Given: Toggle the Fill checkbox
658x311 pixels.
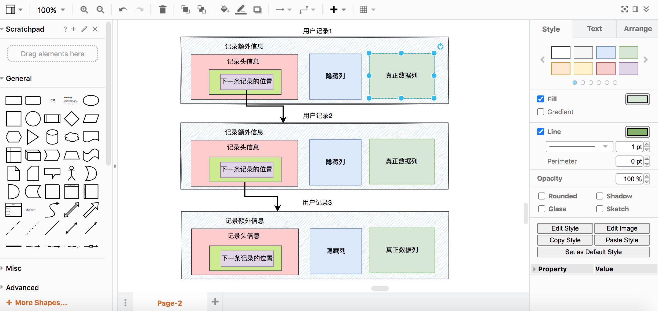Looking at the screenshot, I should click(541, 99).
